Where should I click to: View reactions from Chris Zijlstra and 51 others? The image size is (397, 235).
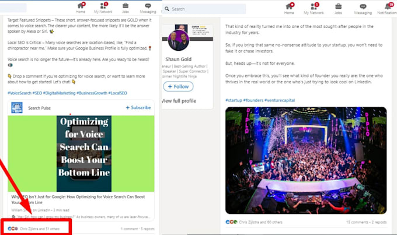[x=40, y=229]
